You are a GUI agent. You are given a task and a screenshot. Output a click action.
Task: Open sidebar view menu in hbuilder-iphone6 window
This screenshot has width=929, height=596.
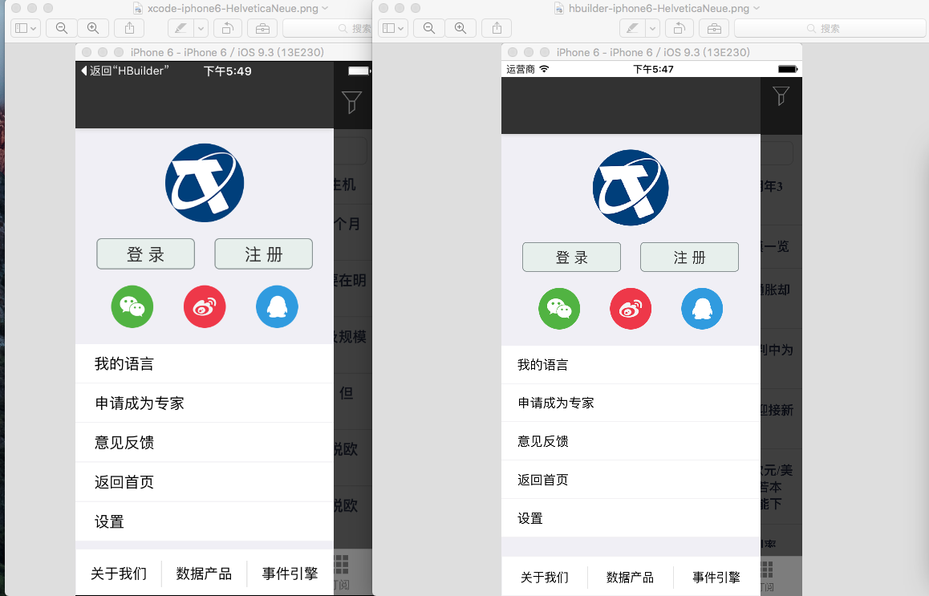(393, 28)
